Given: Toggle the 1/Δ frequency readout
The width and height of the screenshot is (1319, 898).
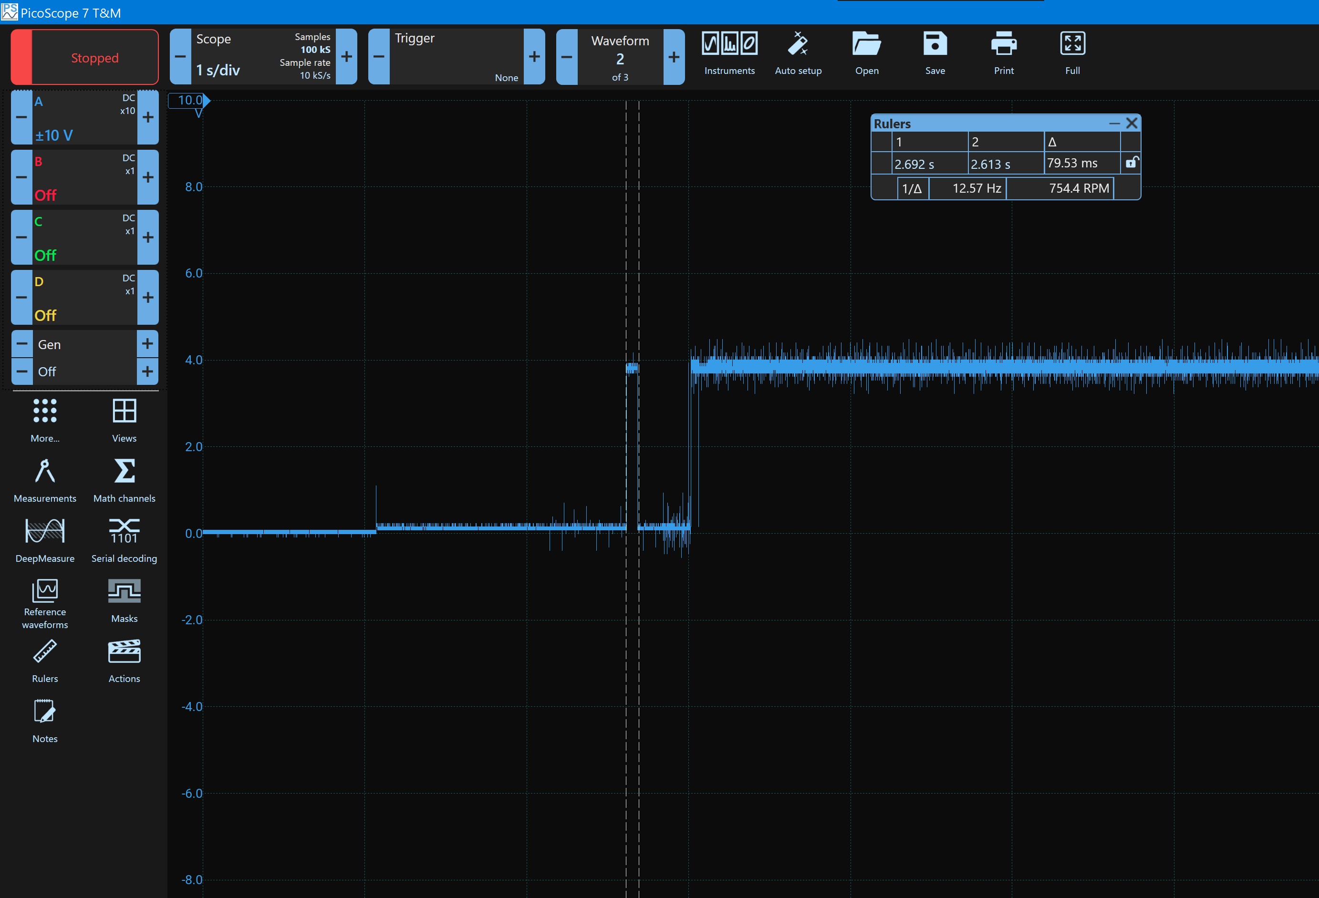Looking at the screenshot, I should click(x=912, y=188).
